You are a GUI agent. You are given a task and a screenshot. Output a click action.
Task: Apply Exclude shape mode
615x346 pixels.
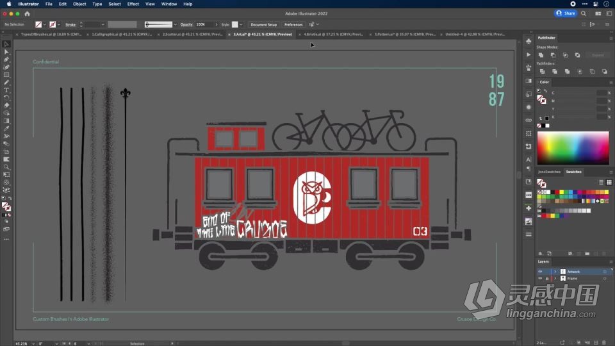tap(577, 55)
